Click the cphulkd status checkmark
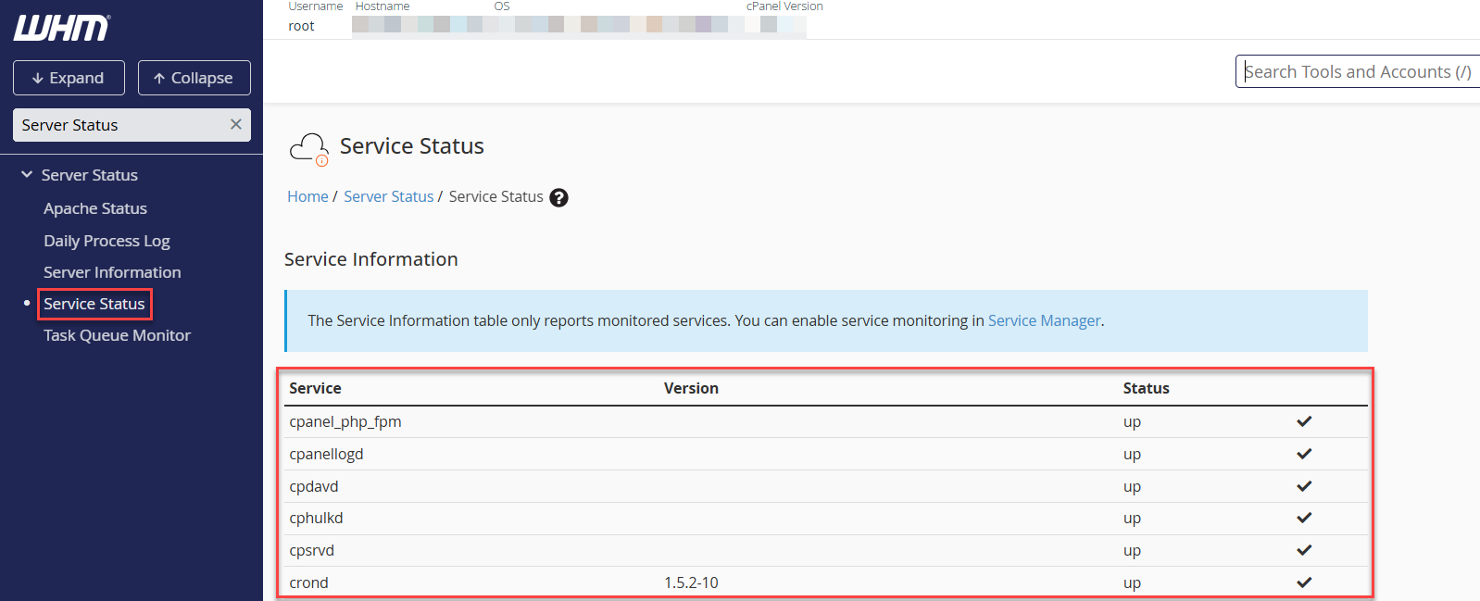The height and width of the screenshot is (601, 1480). [1304, 518]
